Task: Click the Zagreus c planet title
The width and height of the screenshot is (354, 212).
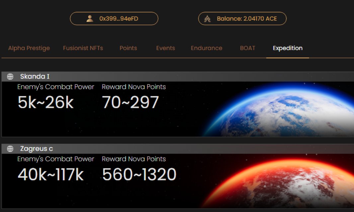Action: point(37,149)
